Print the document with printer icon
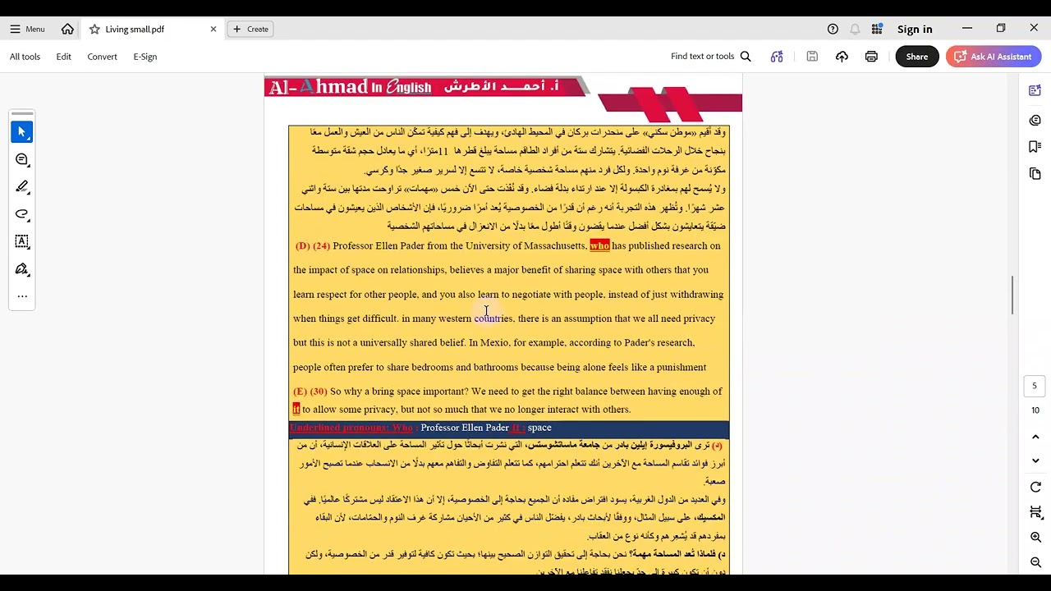1051x591 pixels. 871,57
